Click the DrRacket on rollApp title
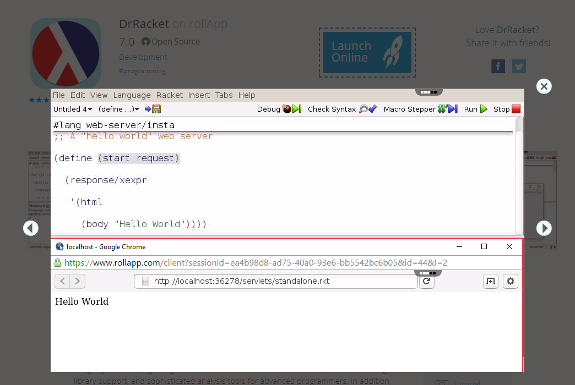Image resolution: width=575 pixels, height=385 pixels. [173, 24]
